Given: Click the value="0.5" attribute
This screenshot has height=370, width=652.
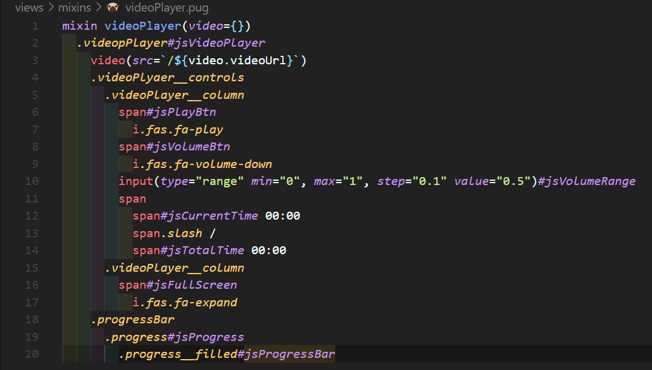Looking at the screenshot, I should pyautogui.click(x=492, y=181).
